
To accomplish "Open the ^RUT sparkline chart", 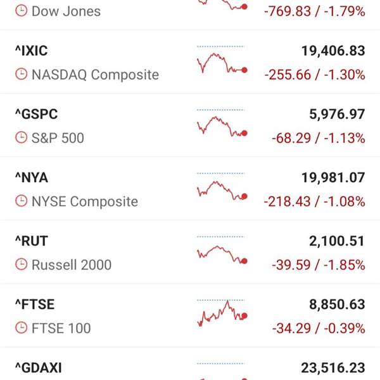I will 222,250.
